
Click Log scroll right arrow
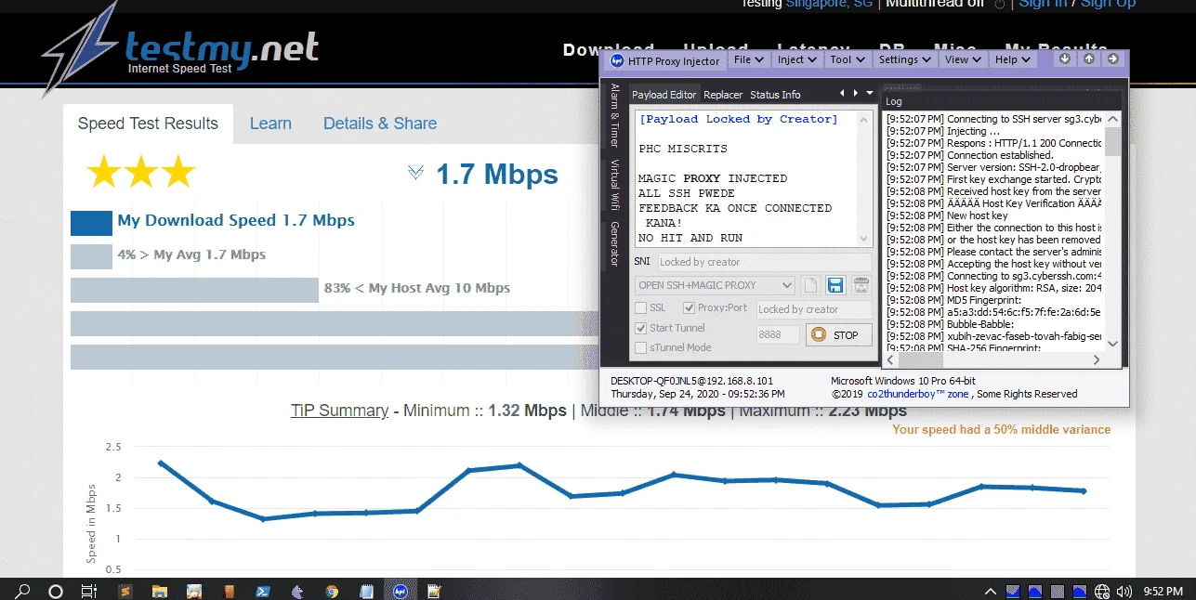click(x=1097, y=360)
